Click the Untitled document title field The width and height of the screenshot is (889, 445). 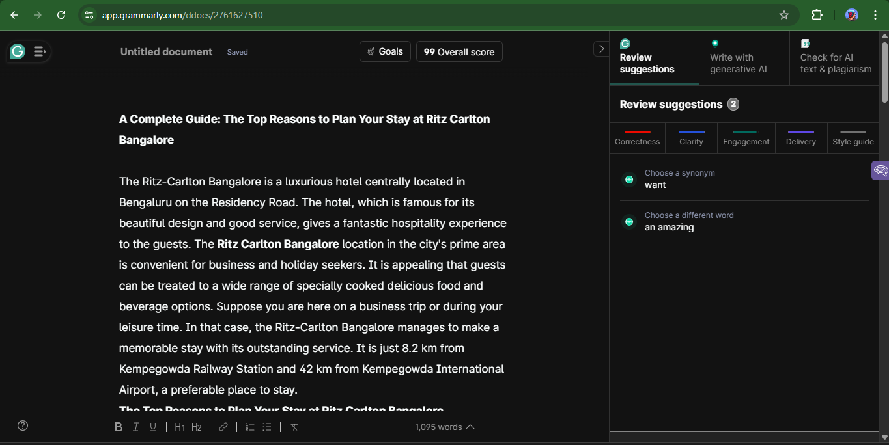(166, 51)
